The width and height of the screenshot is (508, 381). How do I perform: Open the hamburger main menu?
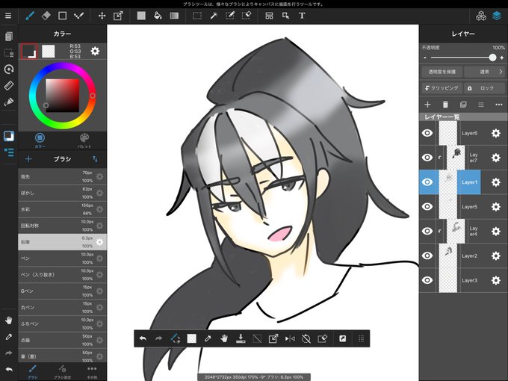(8, 16)
